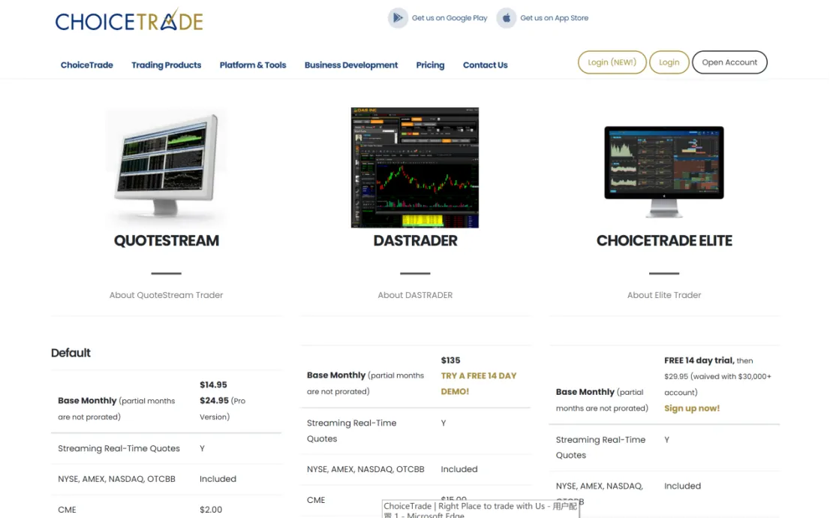This screenshot has height=518, width=830.
Task: Select the Default section heading
Action: (x=71, y=353)
